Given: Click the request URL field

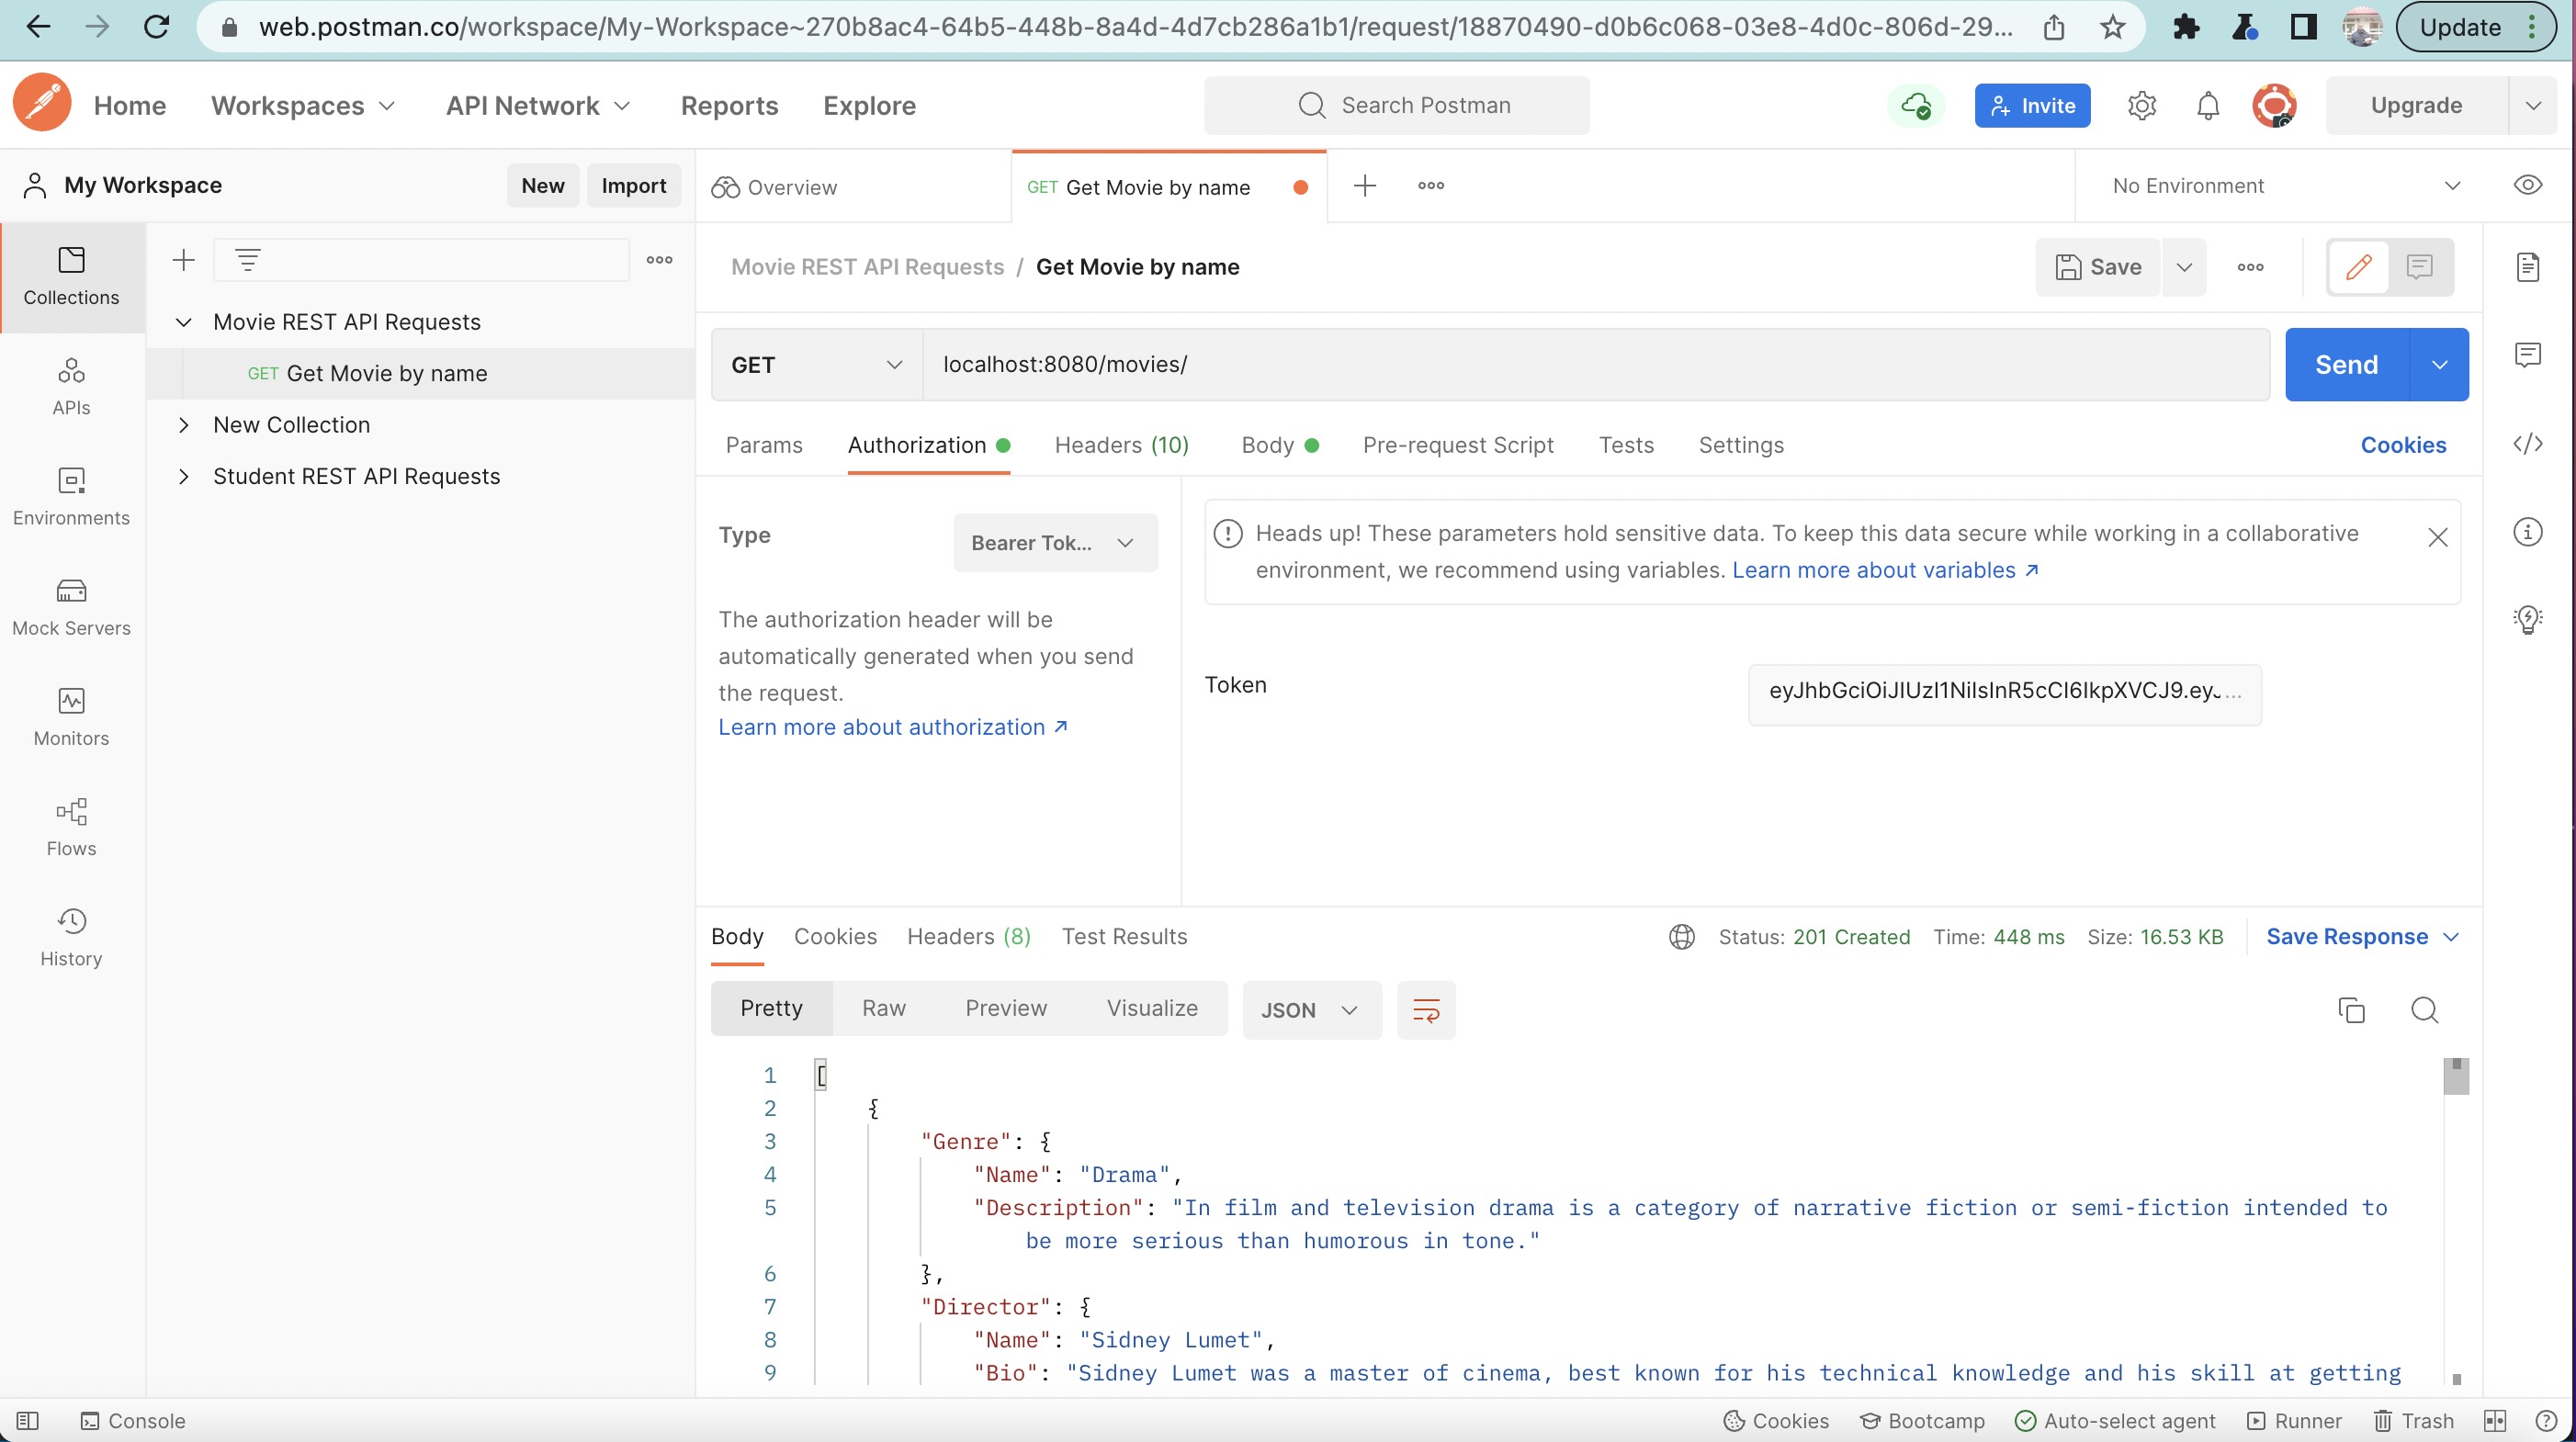Looking at the screenshot, I should (x=1596, y=365).
